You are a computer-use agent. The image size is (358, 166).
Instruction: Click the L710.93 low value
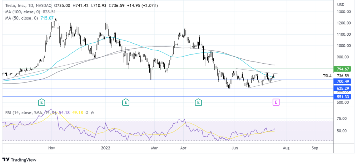(x=98, y=5)
